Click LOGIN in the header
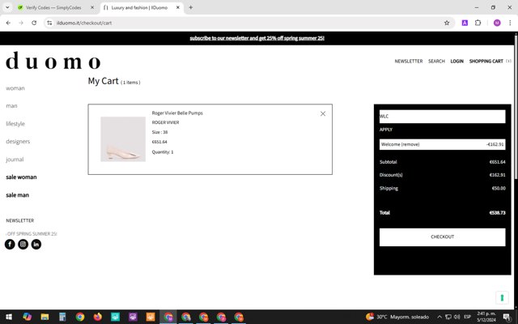Image resolution: width=518 pixels, height=324 pixels. 456,62
